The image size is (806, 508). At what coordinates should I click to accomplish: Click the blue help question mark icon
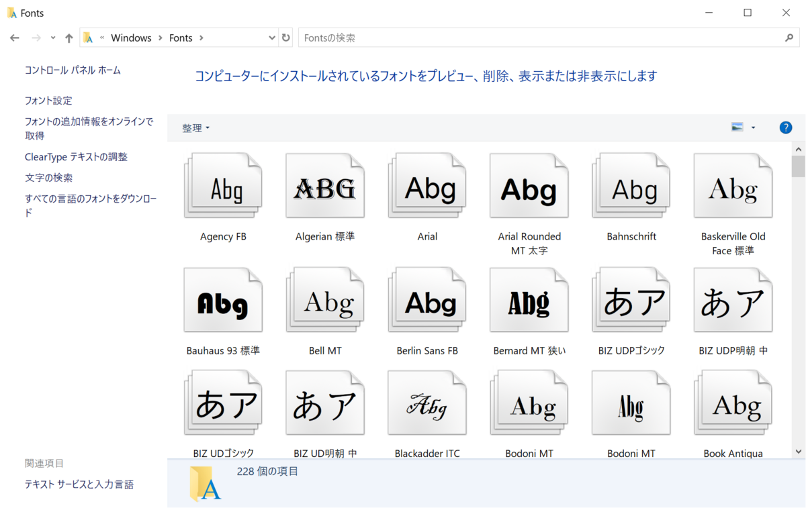pos(785,128)
